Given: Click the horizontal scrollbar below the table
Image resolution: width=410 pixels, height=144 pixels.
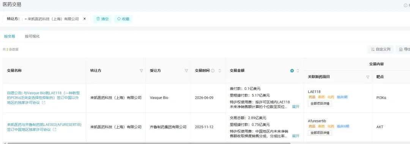Looking at the screenshot, I should [x=149, y=143].
